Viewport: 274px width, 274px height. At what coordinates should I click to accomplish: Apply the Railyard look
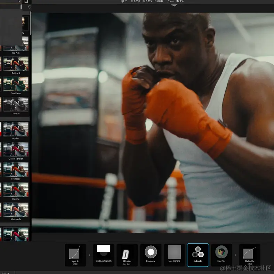(x=16, y=65)
